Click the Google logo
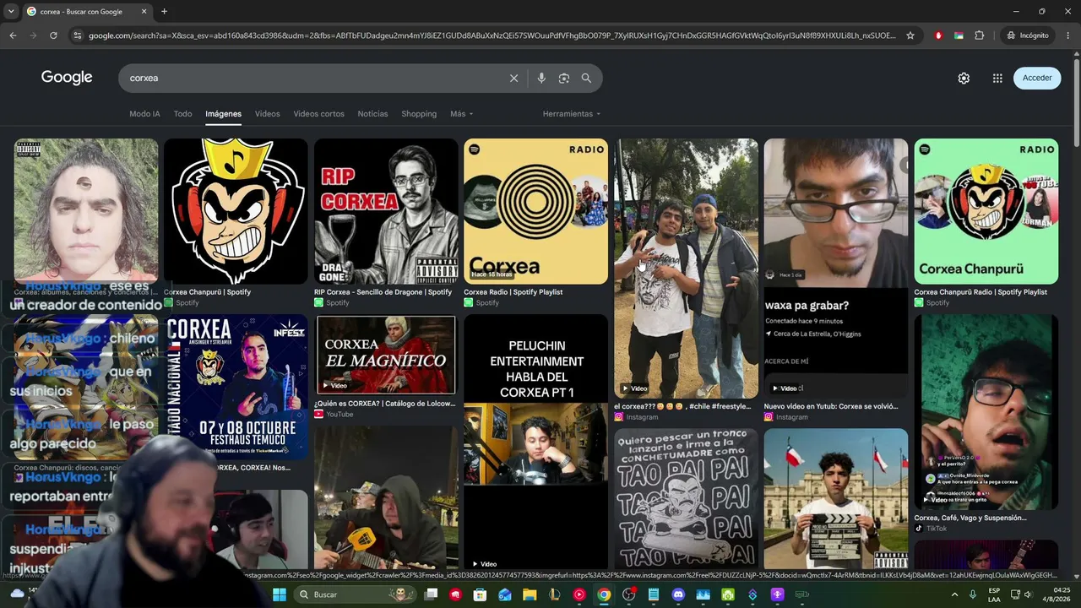1081x608 pixels. (x=67, y=78)
